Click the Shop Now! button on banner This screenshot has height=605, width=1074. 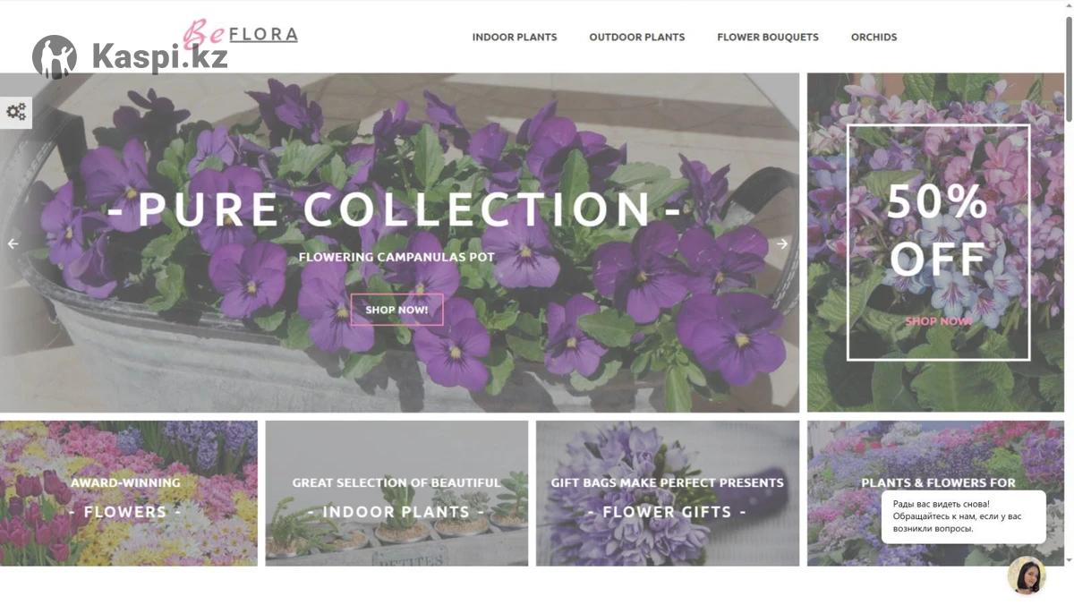396,310
